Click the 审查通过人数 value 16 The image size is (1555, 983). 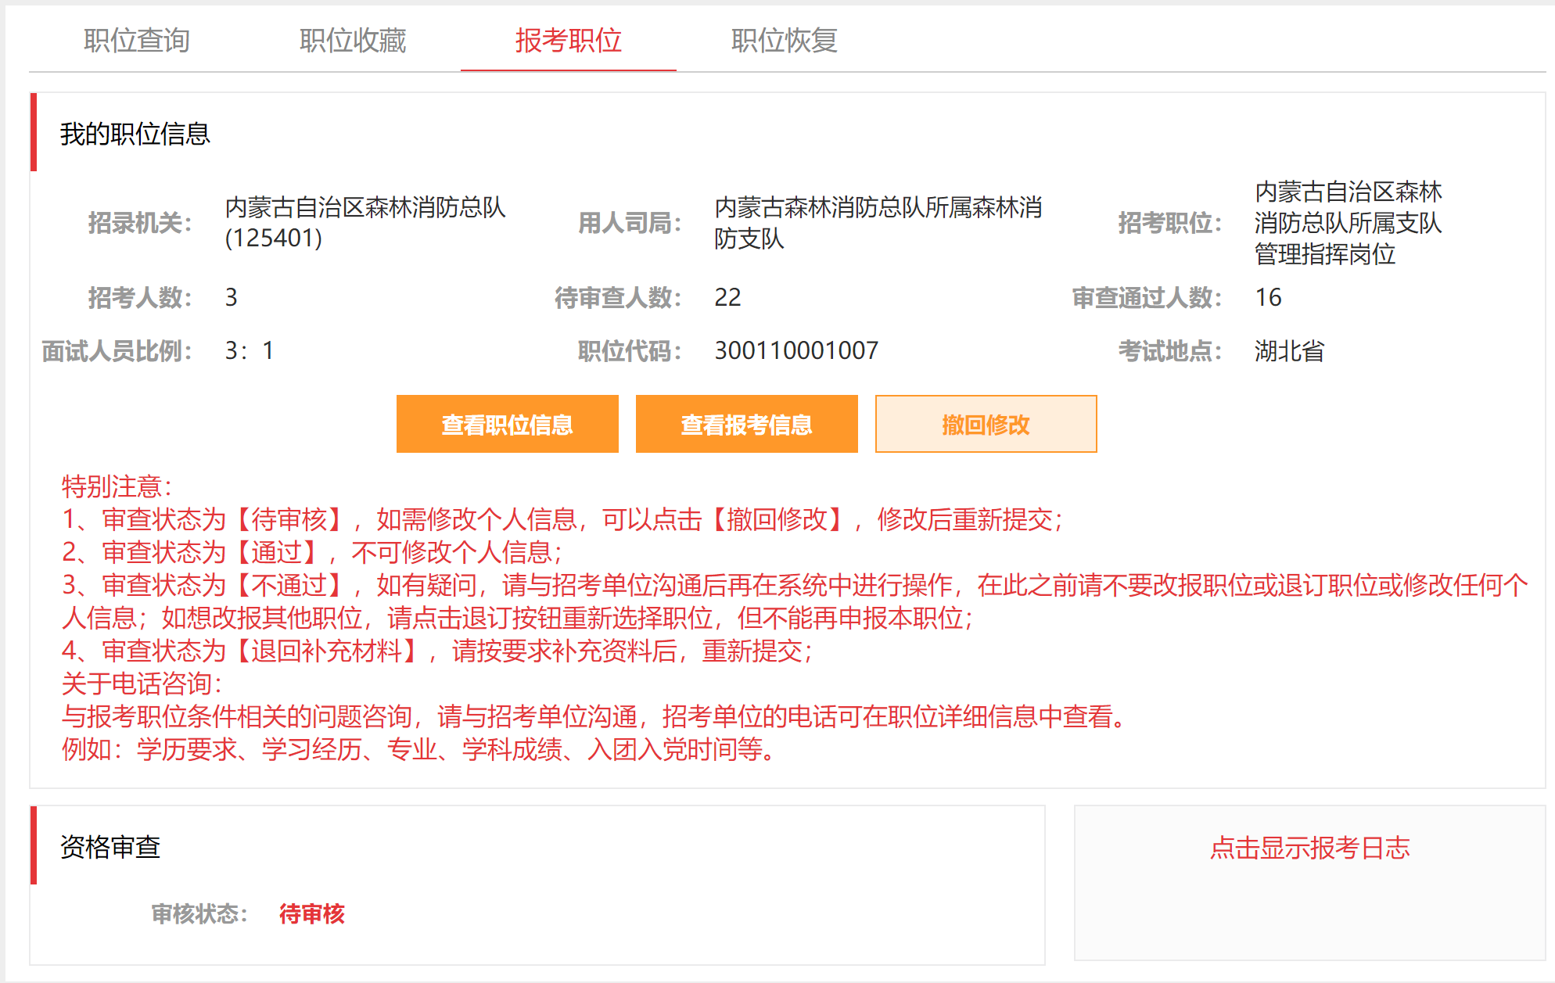[1268, 297]
